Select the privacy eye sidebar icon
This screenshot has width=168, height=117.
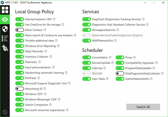(x=5, y=19)
